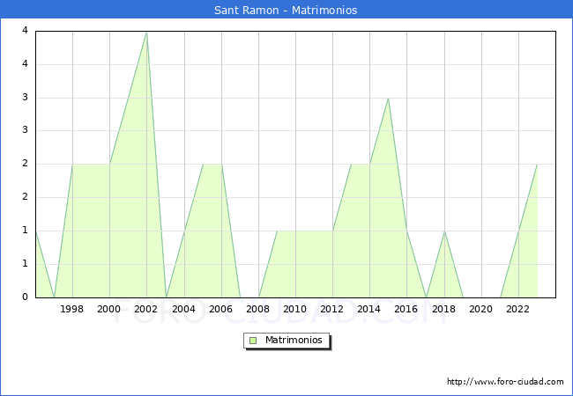Click the 2020 x-axis label
573x396 pixels.
pyautogui.click(x=481, y=309)
